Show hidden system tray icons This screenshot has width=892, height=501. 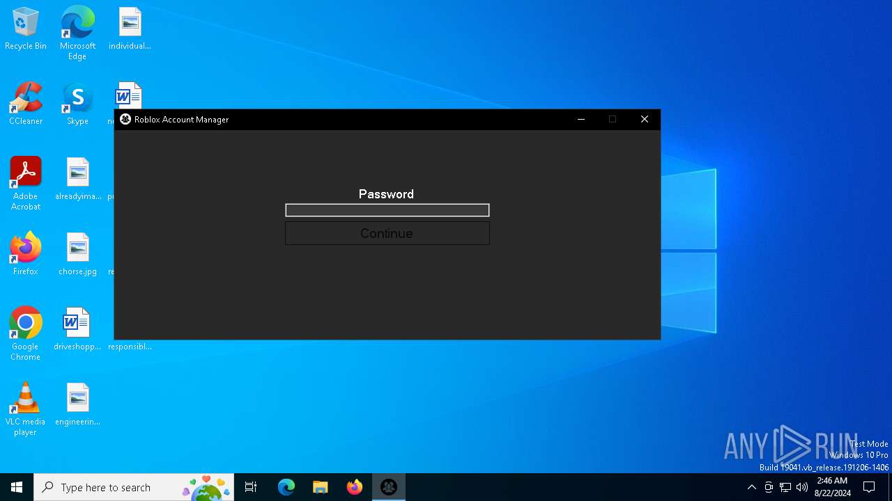point(751,487)
